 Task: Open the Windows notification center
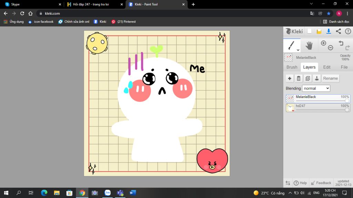click(x=344, y=193)
